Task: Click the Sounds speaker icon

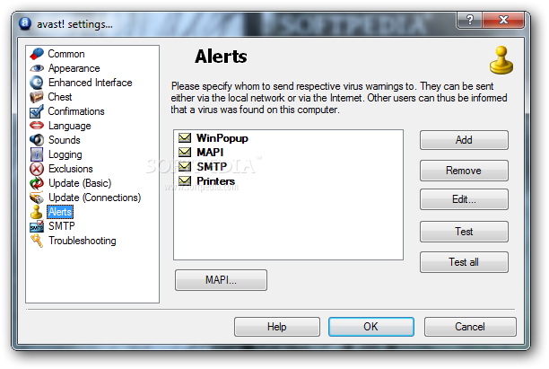Action: click(x=37, y=140)
